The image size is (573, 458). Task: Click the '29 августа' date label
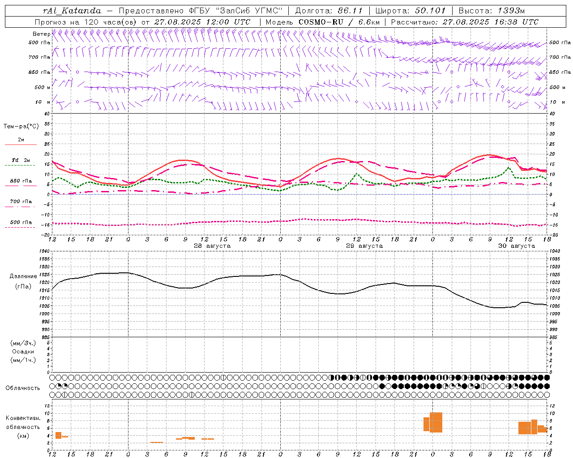pyautogui.click(x=364, y=246)
